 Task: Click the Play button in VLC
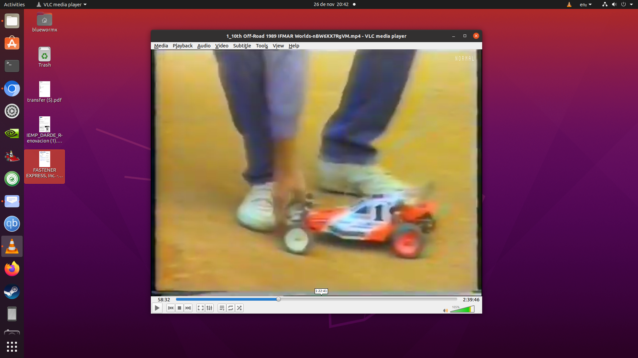point(157,308)
